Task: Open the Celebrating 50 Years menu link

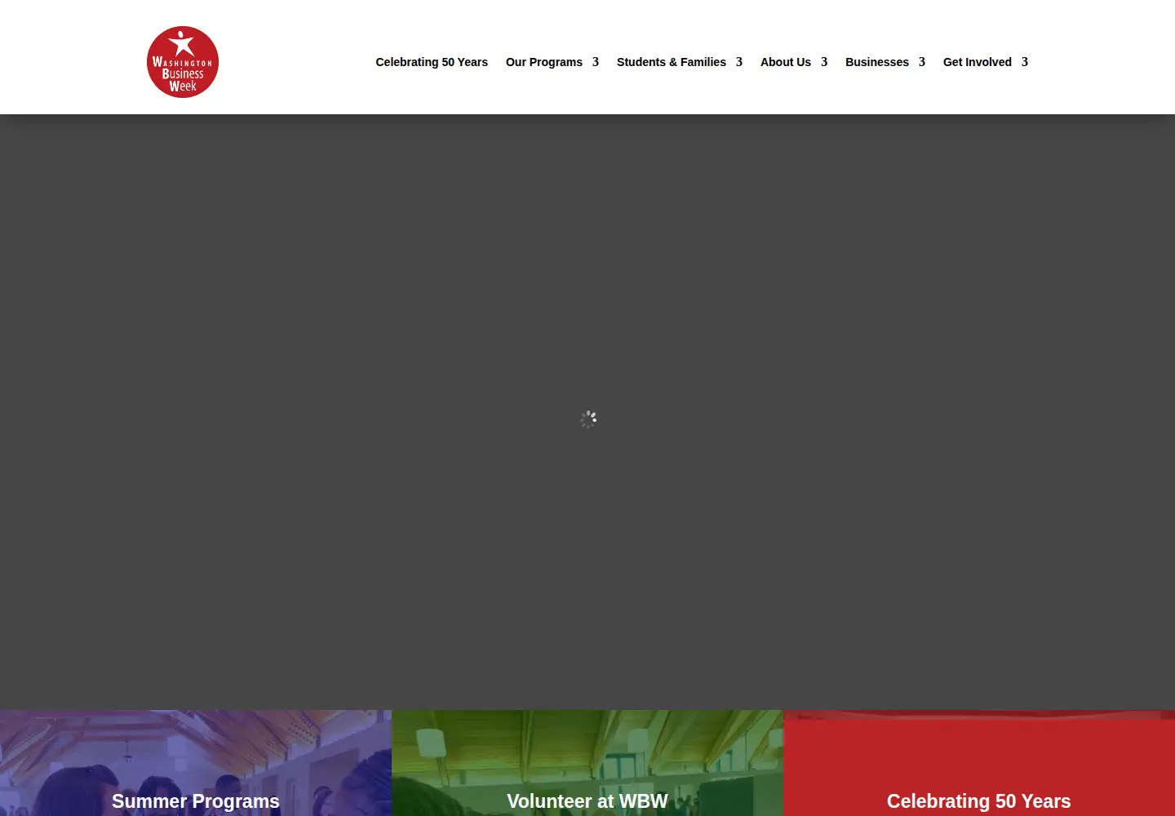Action: pos(432,62)
